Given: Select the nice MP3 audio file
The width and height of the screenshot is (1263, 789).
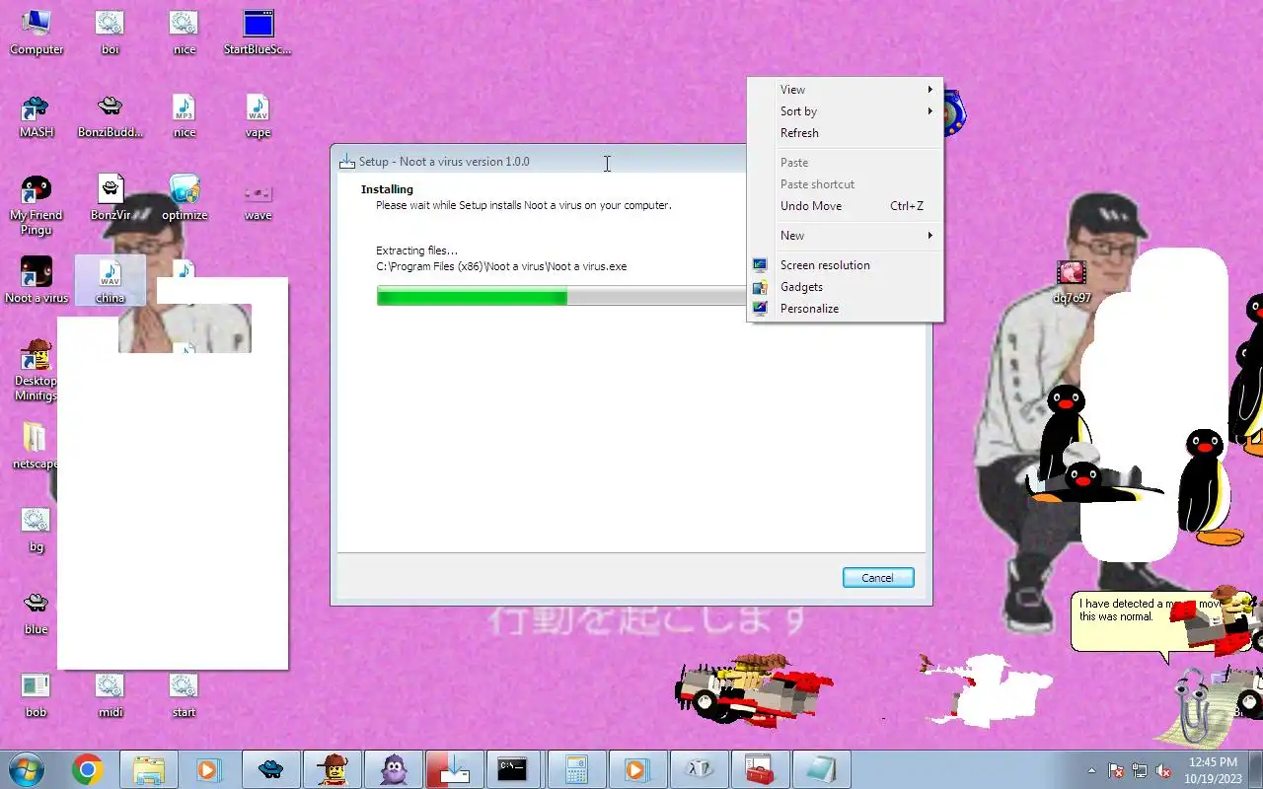Looking at the screenshot, I should [185, 115].
